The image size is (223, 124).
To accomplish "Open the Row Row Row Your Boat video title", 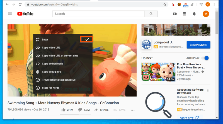I will coord(191,66).
